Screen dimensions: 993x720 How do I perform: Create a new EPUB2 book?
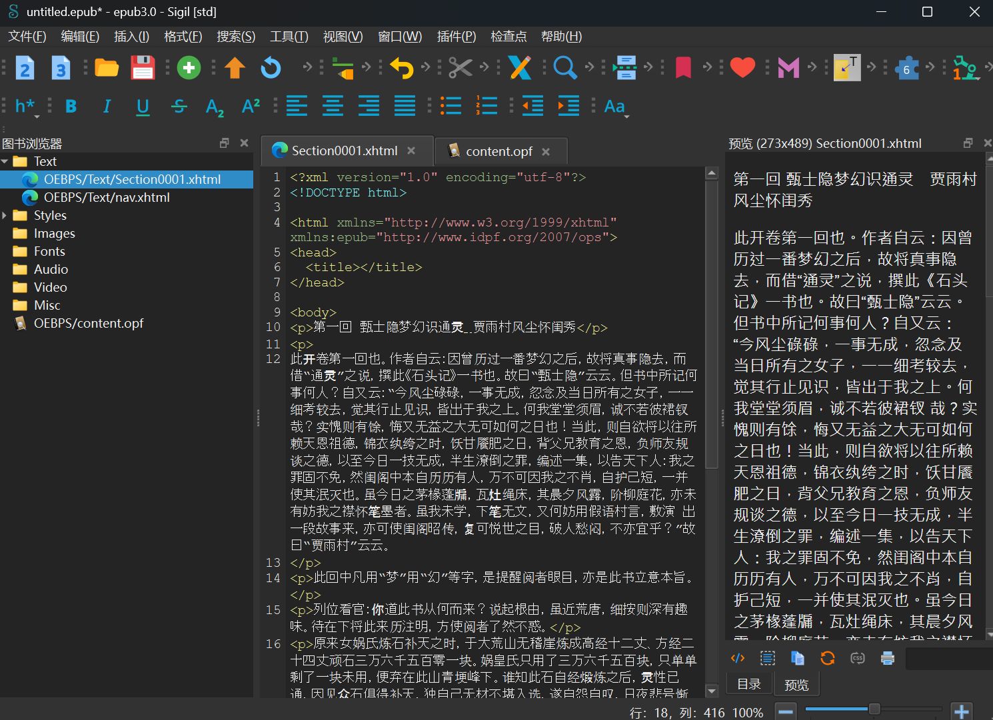tap(25, 68)
